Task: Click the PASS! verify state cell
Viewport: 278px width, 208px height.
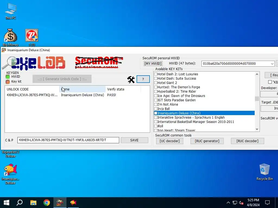Action: 112,95
